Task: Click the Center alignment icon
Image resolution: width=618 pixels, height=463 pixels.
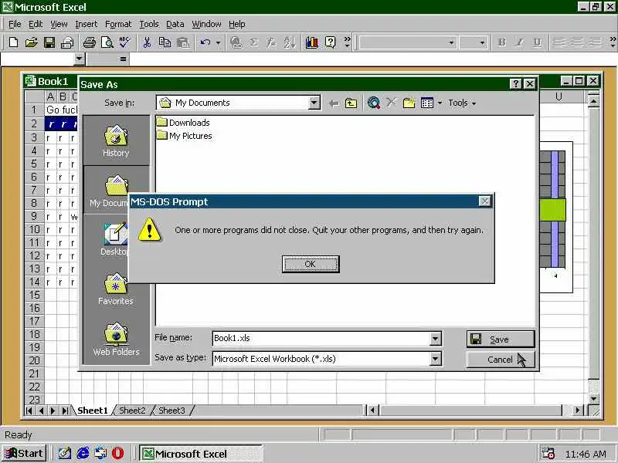Action: click(577, 42)
